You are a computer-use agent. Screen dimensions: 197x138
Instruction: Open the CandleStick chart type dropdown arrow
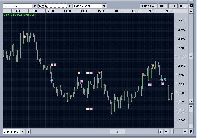click(104, 6)
